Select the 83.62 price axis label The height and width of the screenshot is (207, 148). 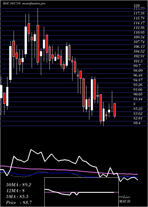(138, 113)
